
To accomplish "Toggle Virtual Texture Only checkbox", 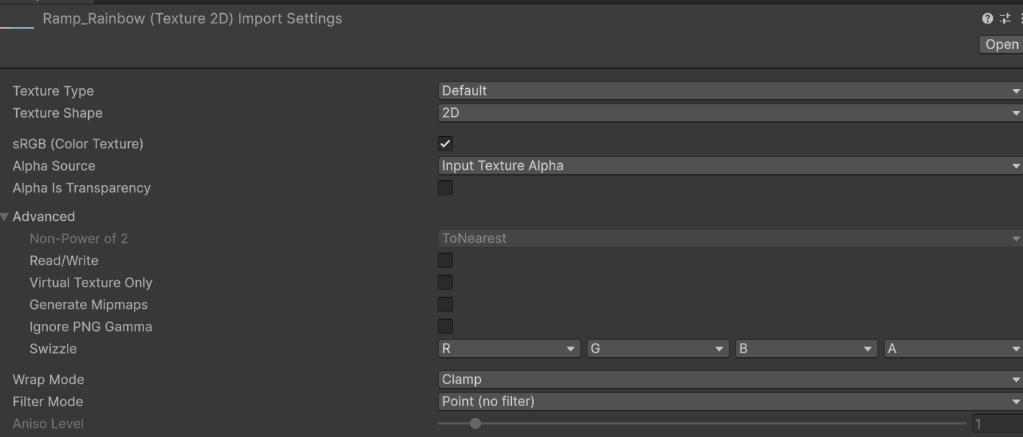I will click(x=445, y=283).
